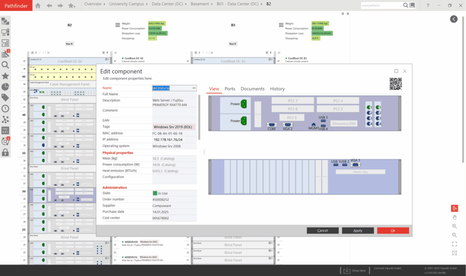Open the search tool in sidebar

[5, 65]
